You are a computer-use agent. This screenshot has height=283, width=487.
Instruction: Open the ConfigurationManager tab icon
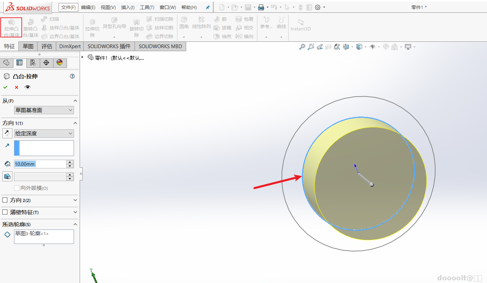point(33,63)
